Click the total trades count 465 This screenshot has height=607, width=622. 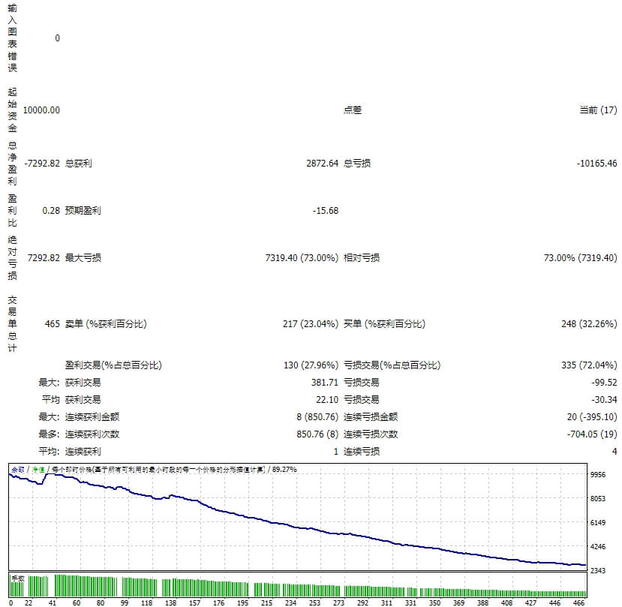pos(52,323)
